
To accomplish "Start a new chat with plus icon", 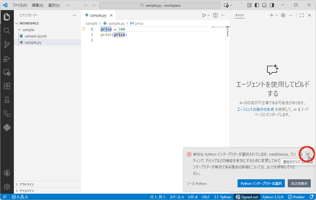I will click(x=272, y=15).
